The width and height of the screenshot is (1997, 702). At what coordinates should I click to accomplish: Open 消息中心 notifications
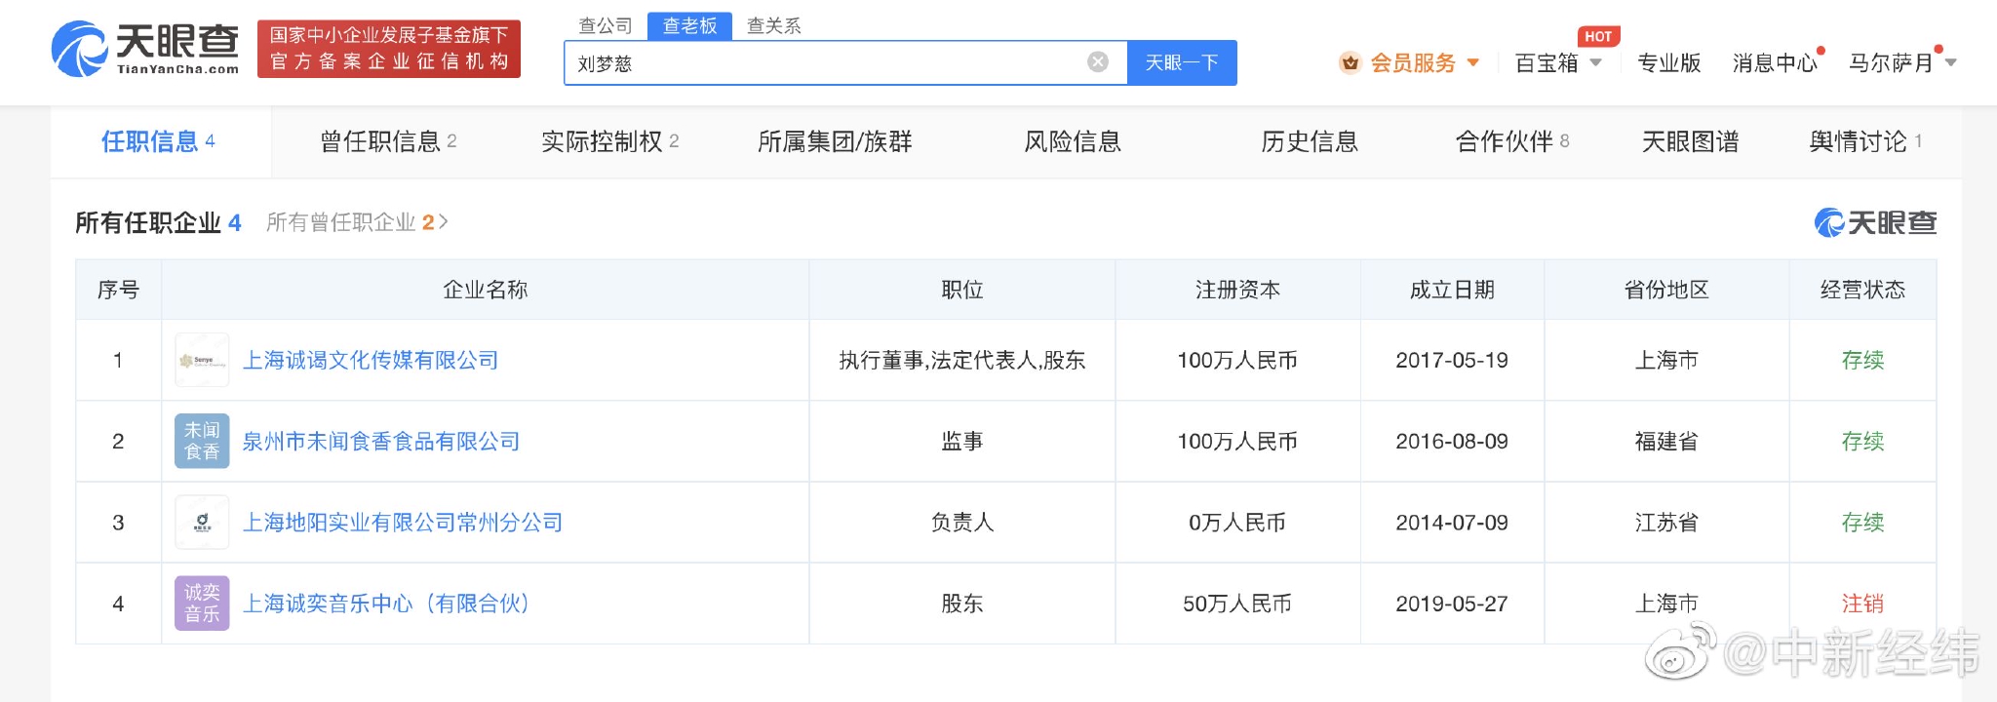tap(1775, 63)
